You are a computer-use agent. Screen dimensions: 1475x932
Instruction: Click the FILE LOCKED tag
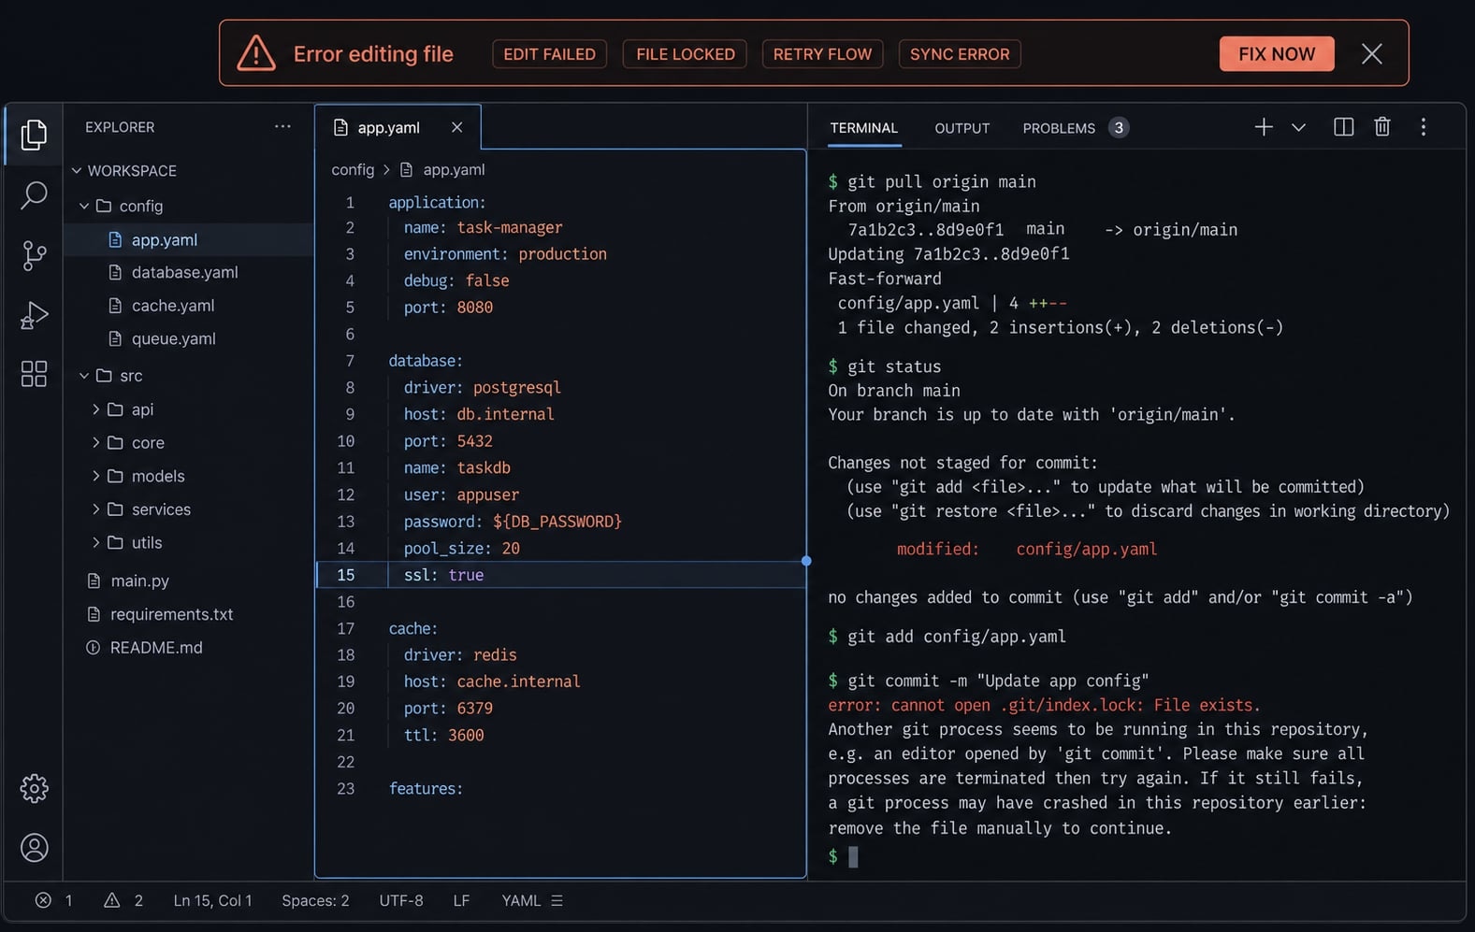(x=685, y=54)
